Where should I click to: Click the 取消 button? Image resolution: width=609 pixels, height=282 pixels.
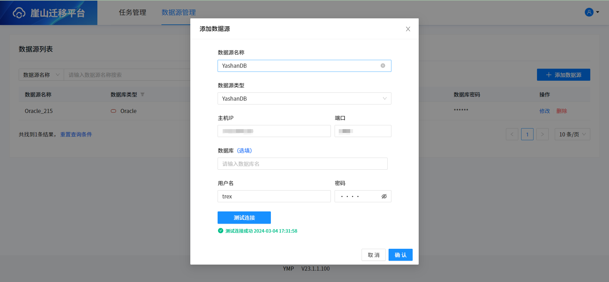pos(374,255)
